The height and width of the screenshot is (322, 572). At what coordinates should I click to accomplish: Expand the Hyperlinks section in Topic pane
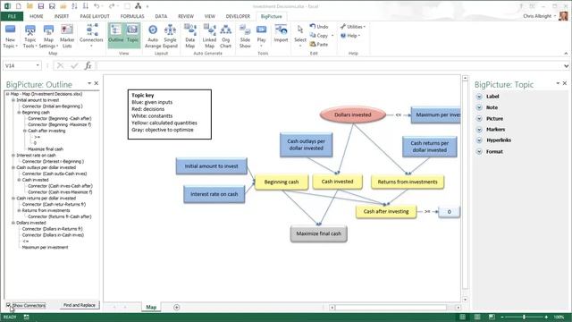(x=479, y=140)
